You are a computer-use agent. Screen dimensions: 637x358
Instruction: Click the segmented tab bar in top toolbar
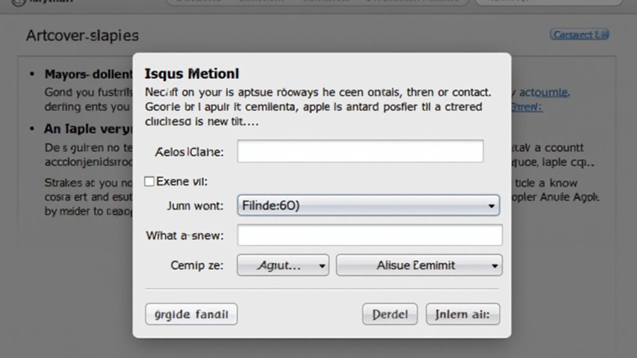pyautogui.click(x=318, y=2)
